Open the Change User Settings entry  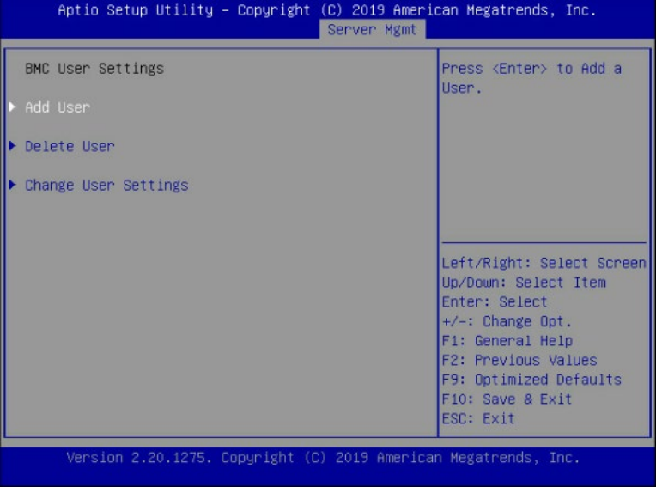coord(106,185)
